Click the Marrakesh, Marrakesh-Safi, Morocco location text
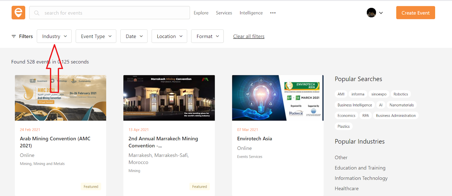The height and width of the screenshot is (196, 452). [x=158, y=159]
